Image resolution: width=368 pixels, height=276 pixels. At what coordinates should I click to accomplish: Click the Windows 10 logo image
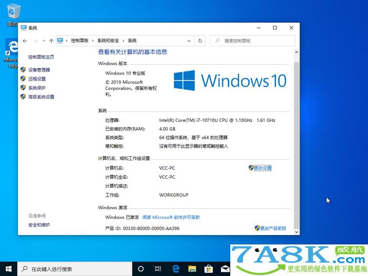(x=230, y=80)
